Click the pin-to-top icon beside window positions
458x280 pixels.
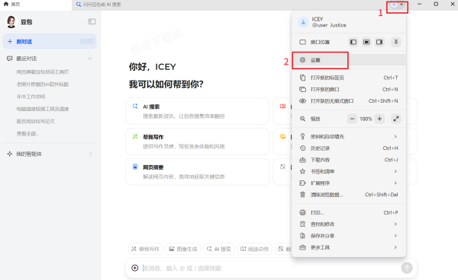click(396, 42)
